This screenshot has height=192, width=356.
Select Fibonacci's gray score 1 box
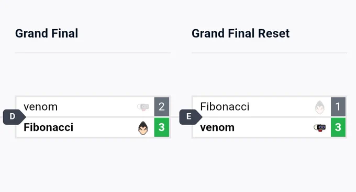[x=338, y=107]
